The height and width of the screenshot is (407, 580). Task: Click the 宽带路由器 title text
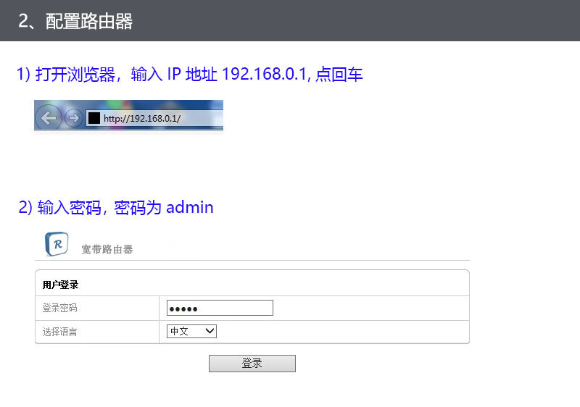[x=107, y=249]
